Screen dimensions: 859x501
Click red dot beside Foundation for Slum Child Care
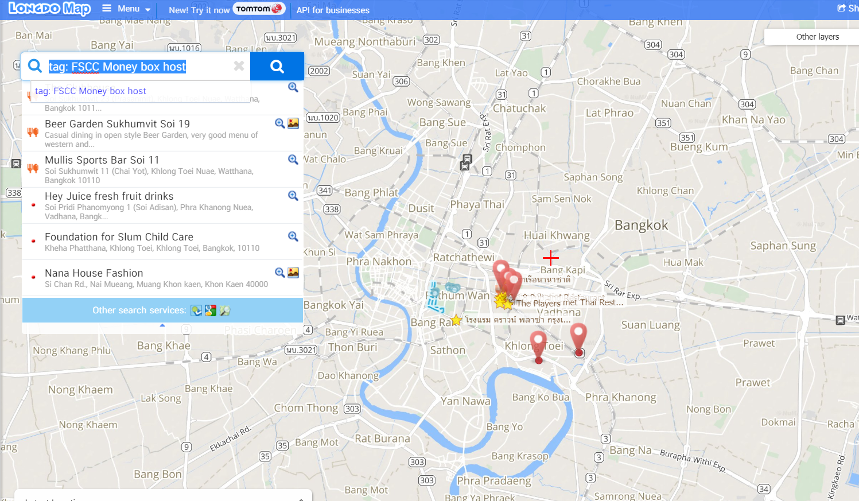coord(33,241)
